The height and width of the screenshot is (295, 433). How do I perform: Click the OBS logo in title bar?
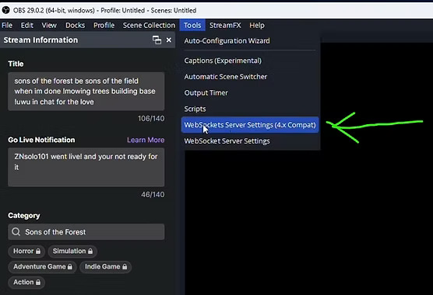tap(5, 10)
